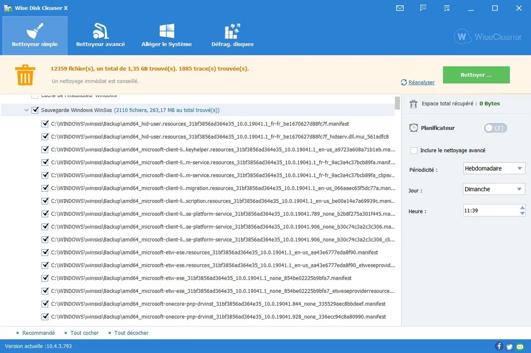Uncheck onecore-pnp-drvinst 19041.844 file checkbox
This screenshot has height=353, width=531.
point(45,303)
